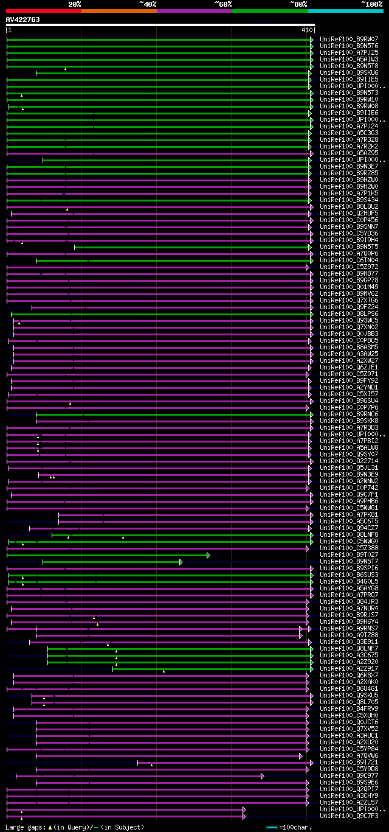Open hit UniRef100_B9N5T7
The width and height of the screenshot is (389, 832).
click(x=349, y=562)
